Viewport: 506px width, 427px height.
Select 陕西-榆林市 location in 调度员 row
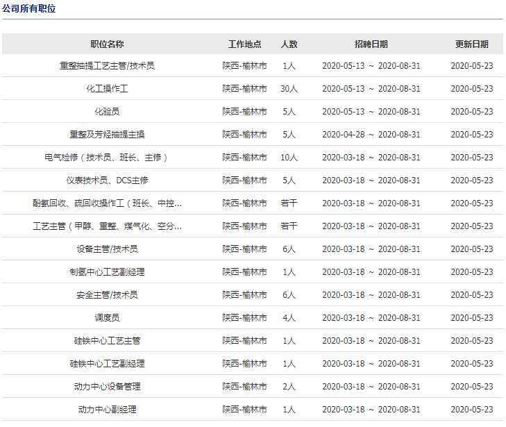(244, 318)
